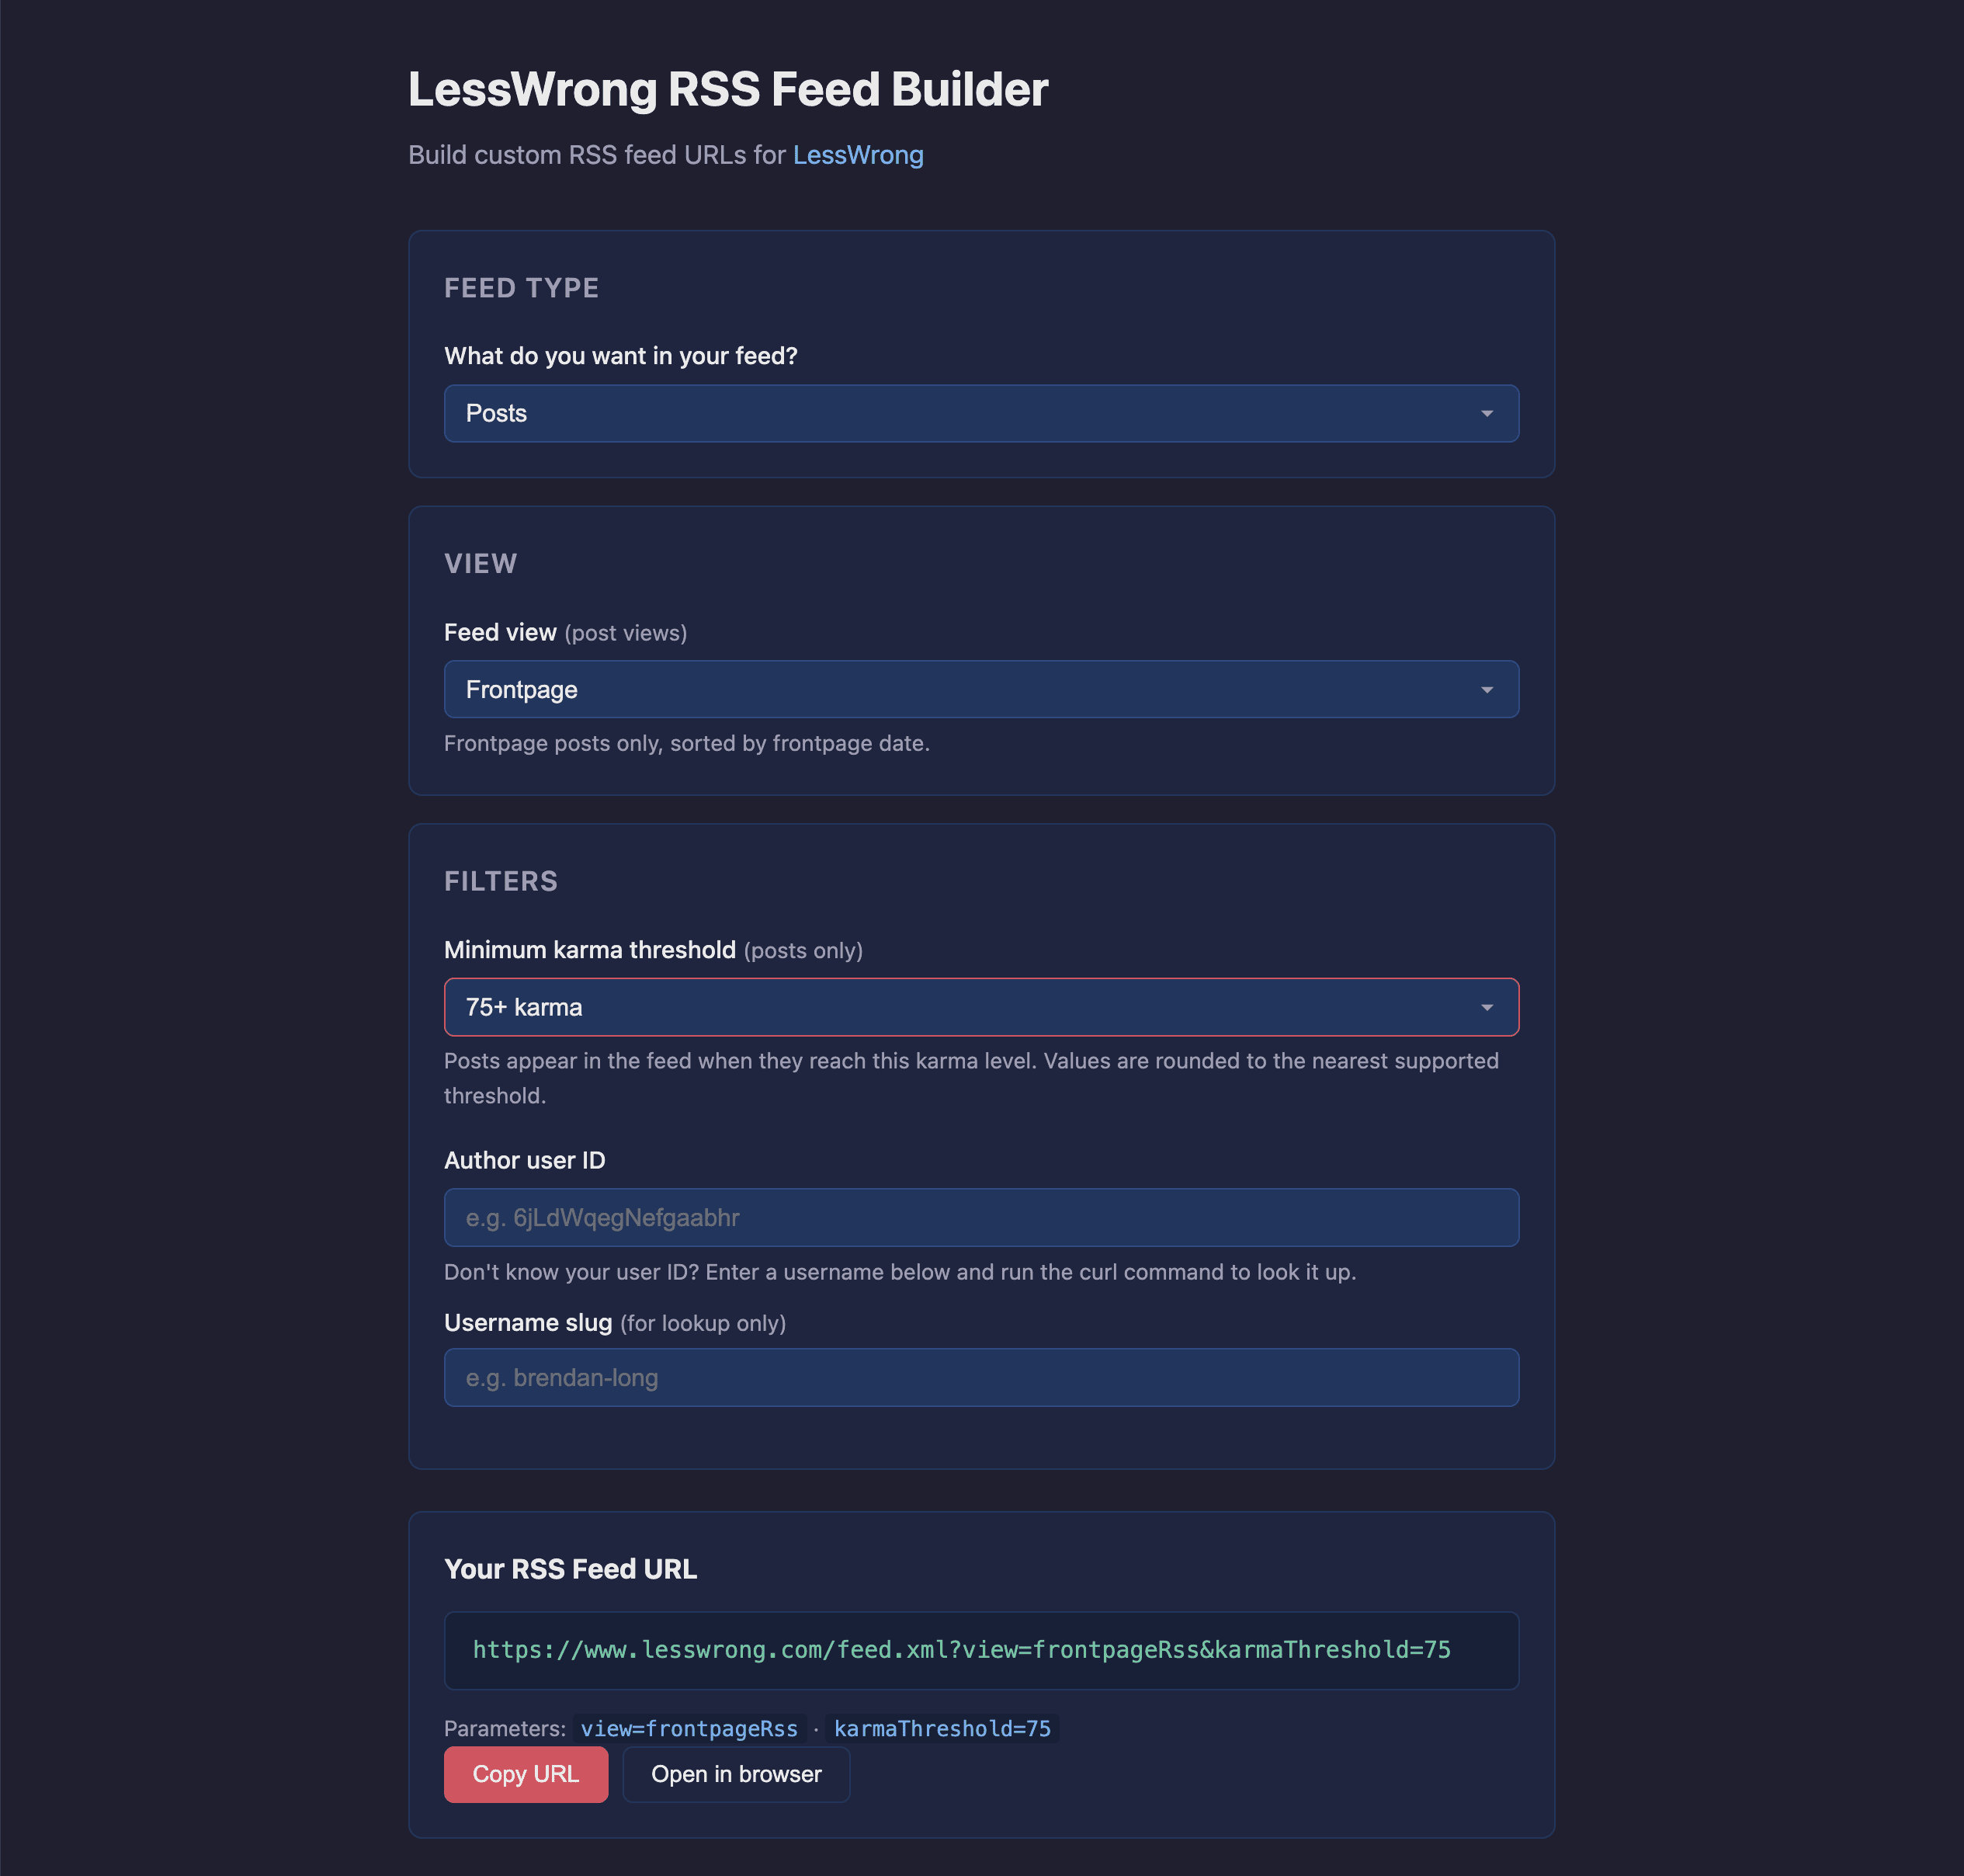Open the Frontpage feed view dropdown

click(980, 689)
